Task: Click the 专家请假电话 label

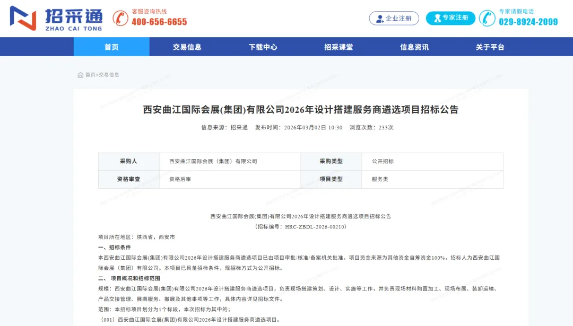Action: pyautogui.click(x=516, y=11)
